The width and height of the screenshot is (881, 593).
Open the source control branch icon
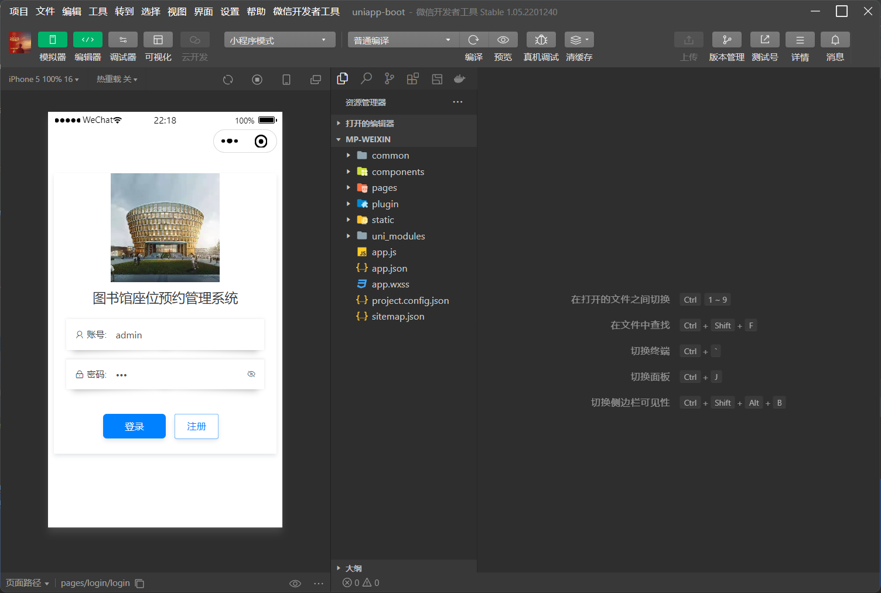(x=389, y=79)
